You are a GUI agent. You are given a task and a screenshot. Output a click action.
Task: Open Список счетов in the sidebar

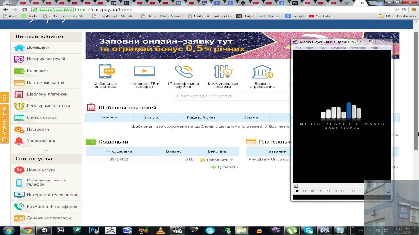(x=46, y=117)
